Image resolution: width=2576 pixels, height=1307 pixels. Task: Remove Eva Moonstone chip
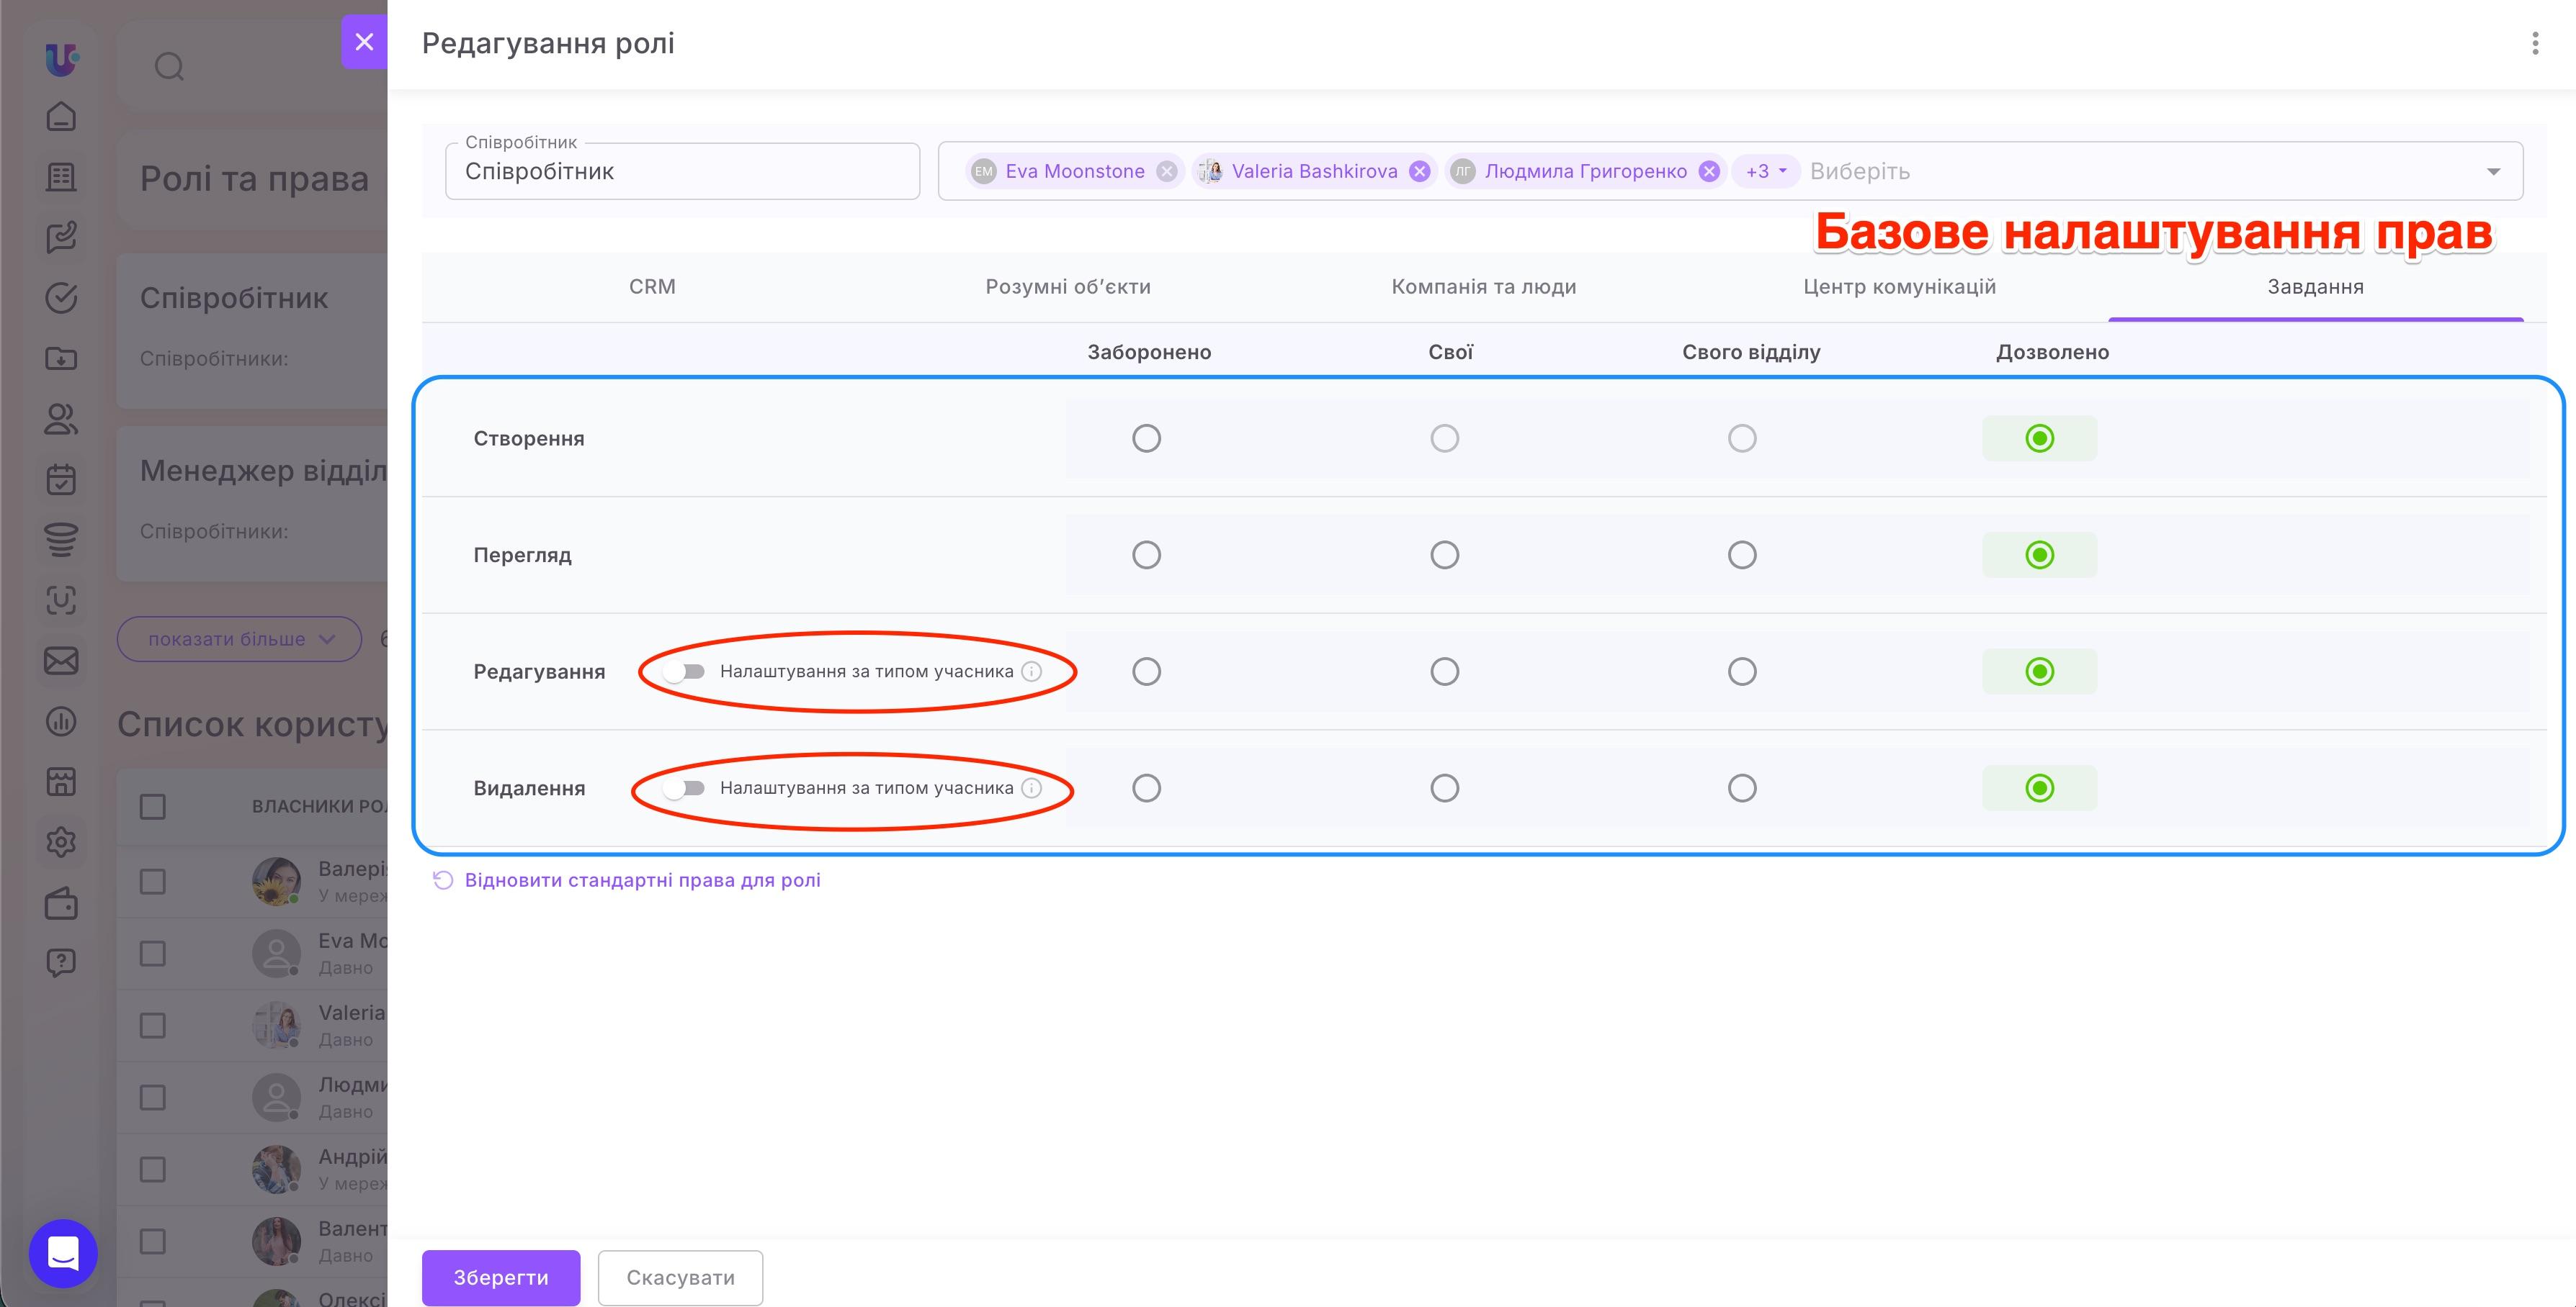pos(1166,171)
